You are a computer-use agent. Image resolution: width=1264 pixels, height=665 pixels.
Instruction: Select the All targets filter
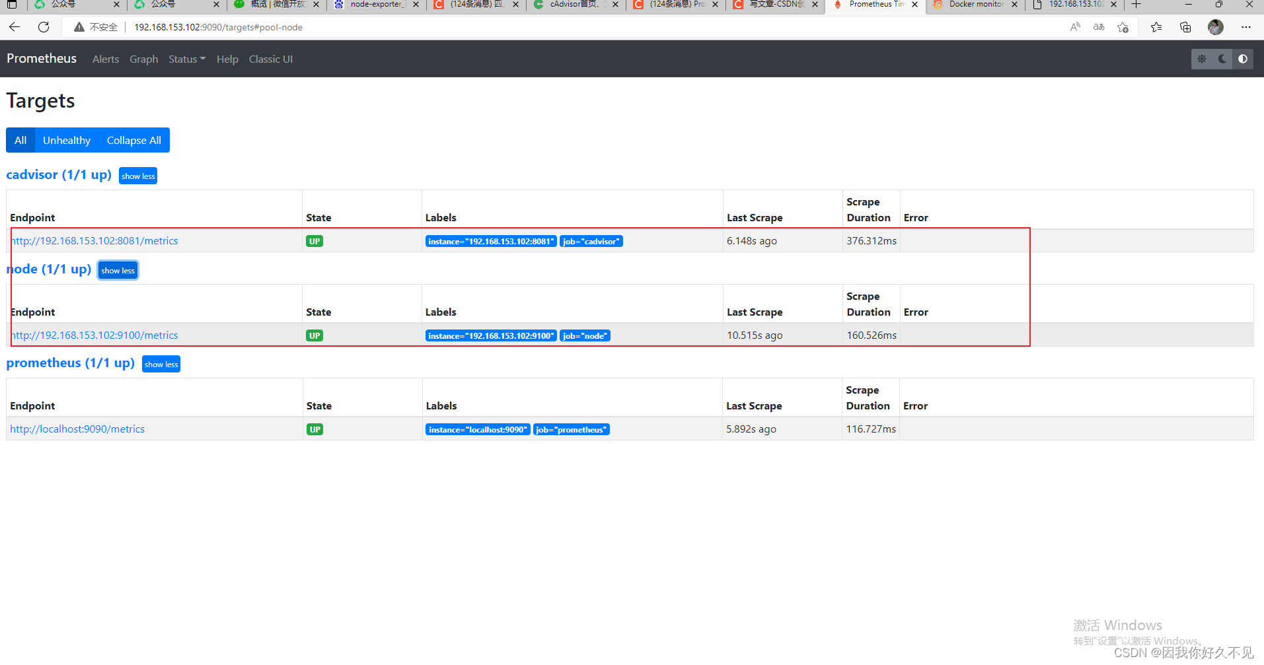coord(20,140)
